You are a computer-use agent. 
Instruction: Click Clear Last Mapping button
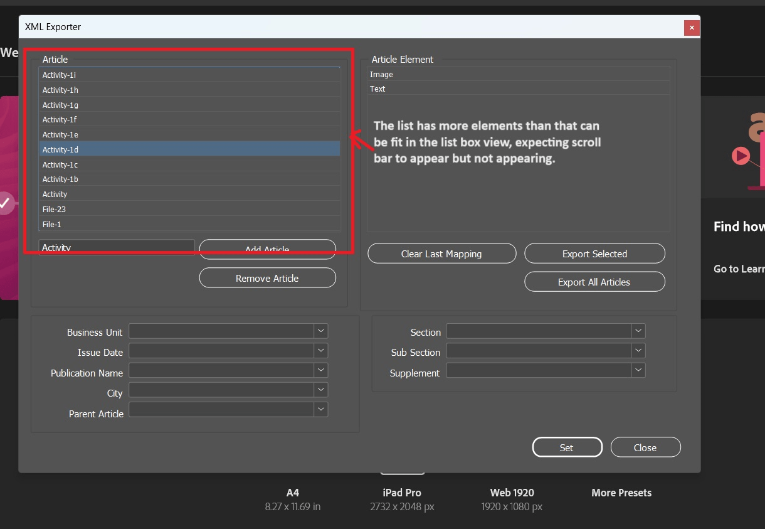click(441, 254)
